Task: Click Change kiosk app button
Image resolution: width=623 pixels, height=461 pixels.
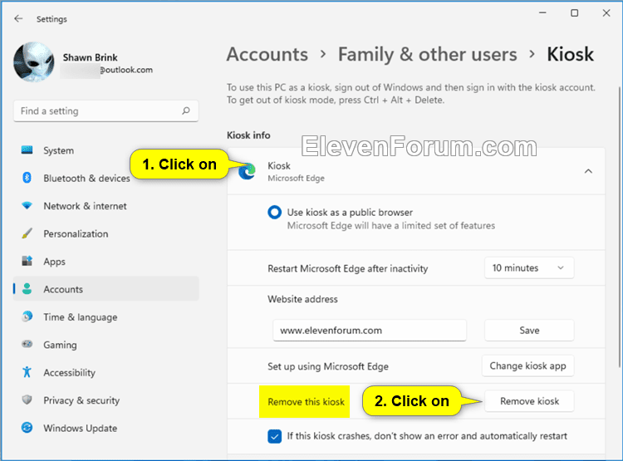Action: pyautogui.click(x=527, y=365)
